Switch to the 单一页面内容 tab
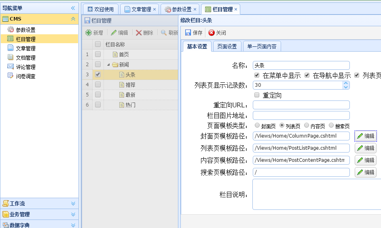This screenshot has width=381, height=228. 262,46
